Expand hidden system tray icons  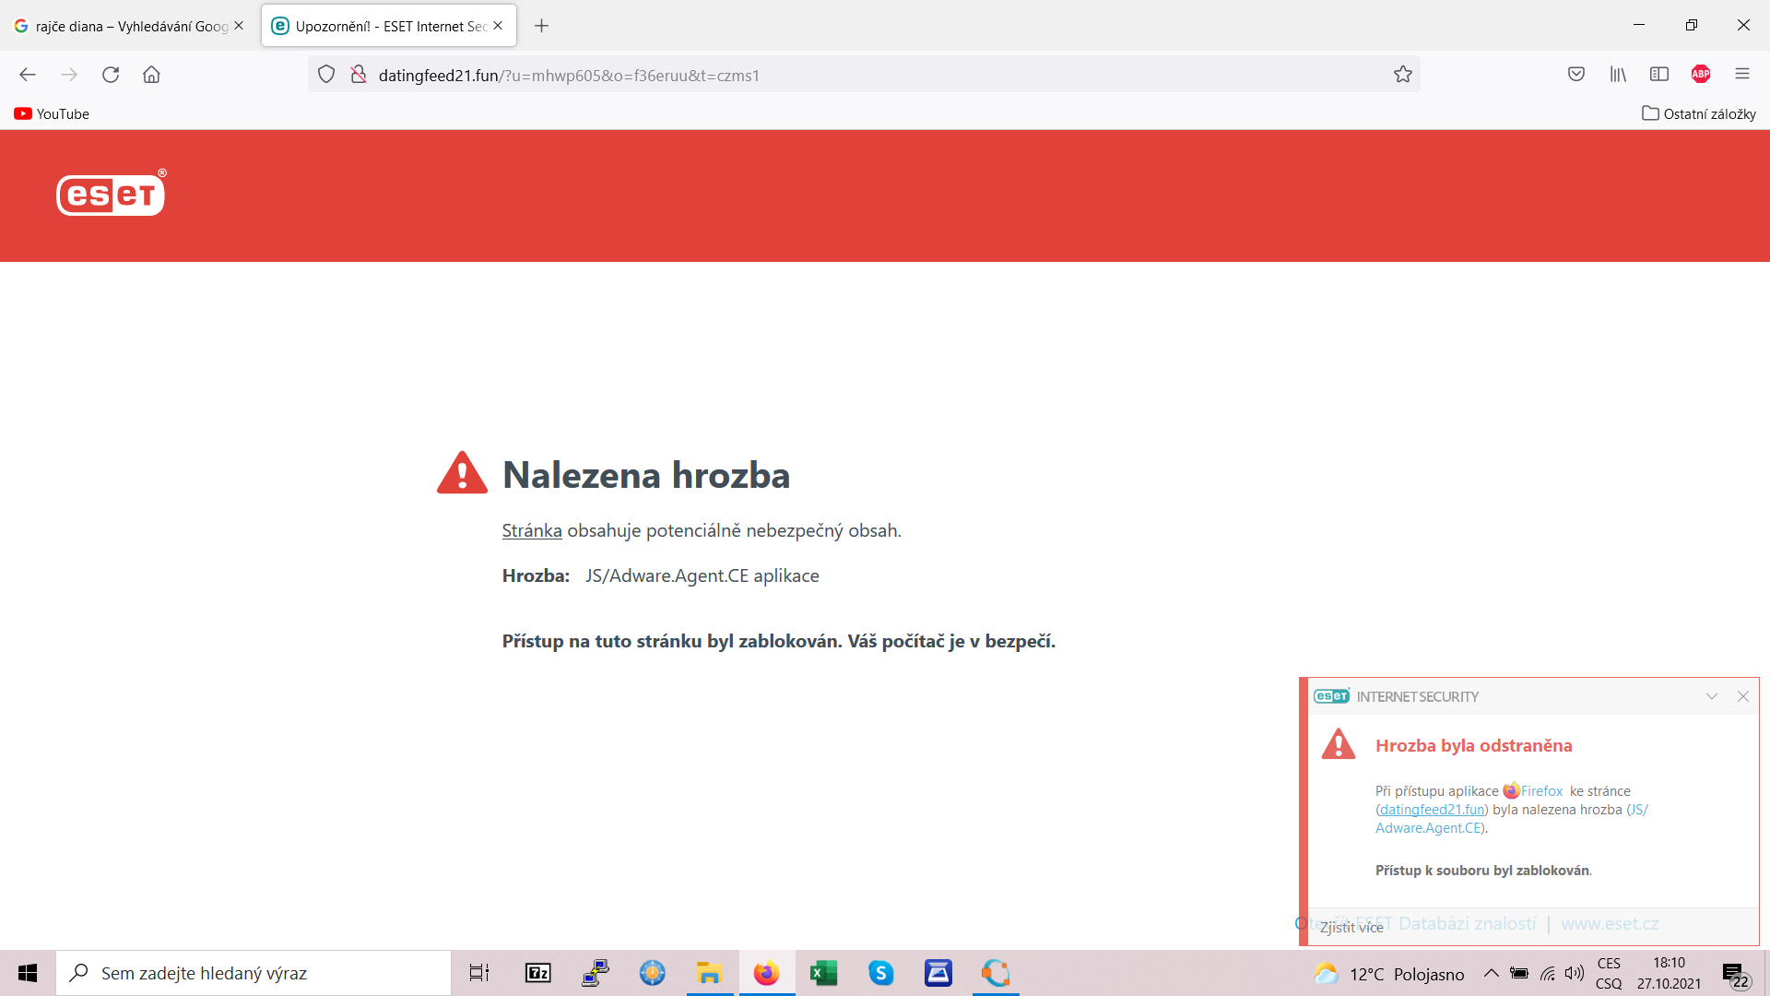(x=1491, y=973)
